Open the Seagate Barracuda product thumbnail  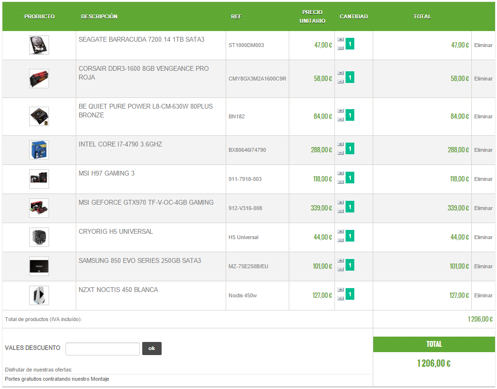[x=39, y=45]
